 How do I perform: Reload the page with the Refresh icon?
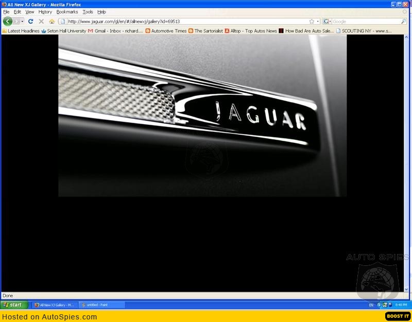click(31, 21)
